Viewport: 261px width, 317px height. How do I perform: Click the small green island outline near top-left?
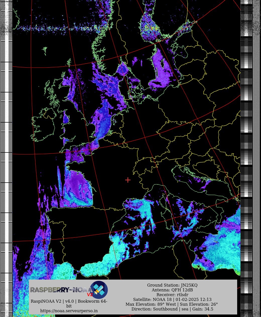(45, 50)
